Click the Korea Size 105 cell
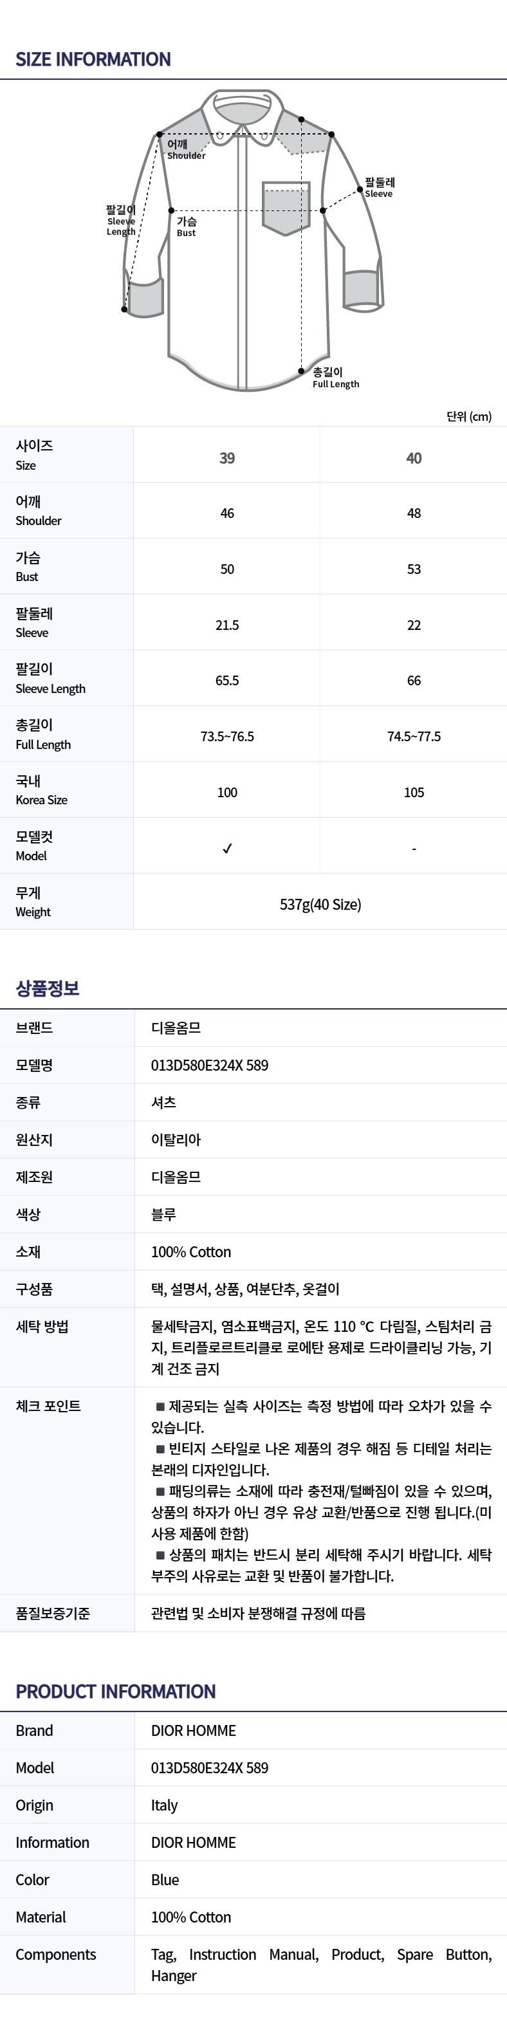Screen dimensions: 507x2037 coord(414,792)
